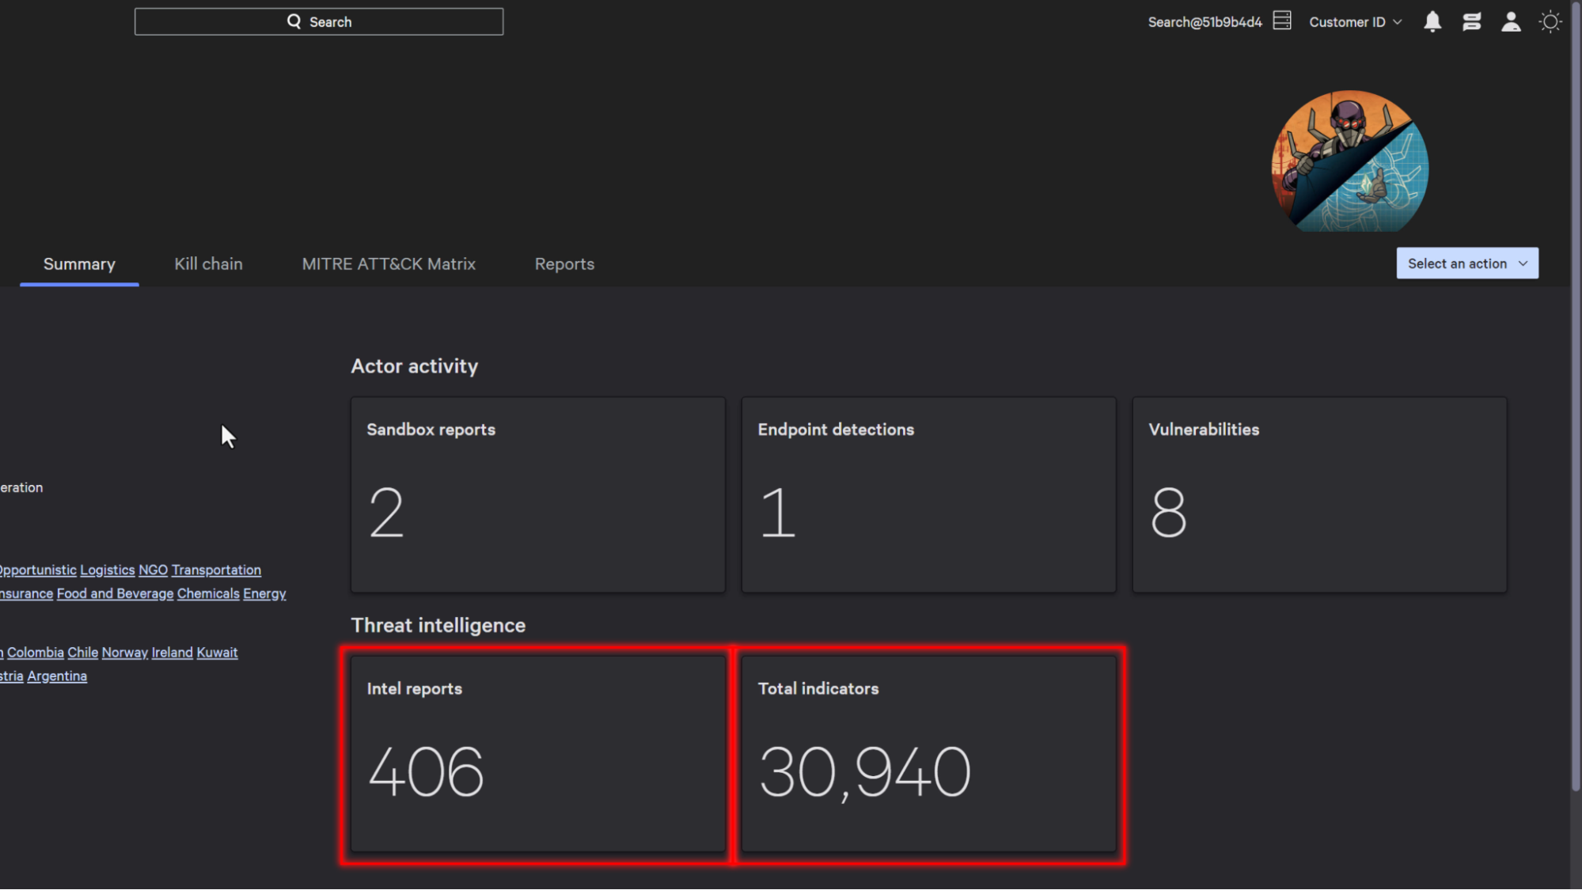Open the messages chat icon
Viewport: 1582px width, 890px height.
[x=1471, y=22]
